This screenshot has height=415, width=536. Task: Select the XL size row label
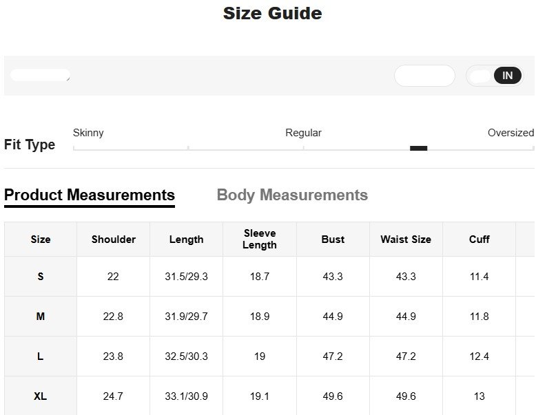coord(41,396)
